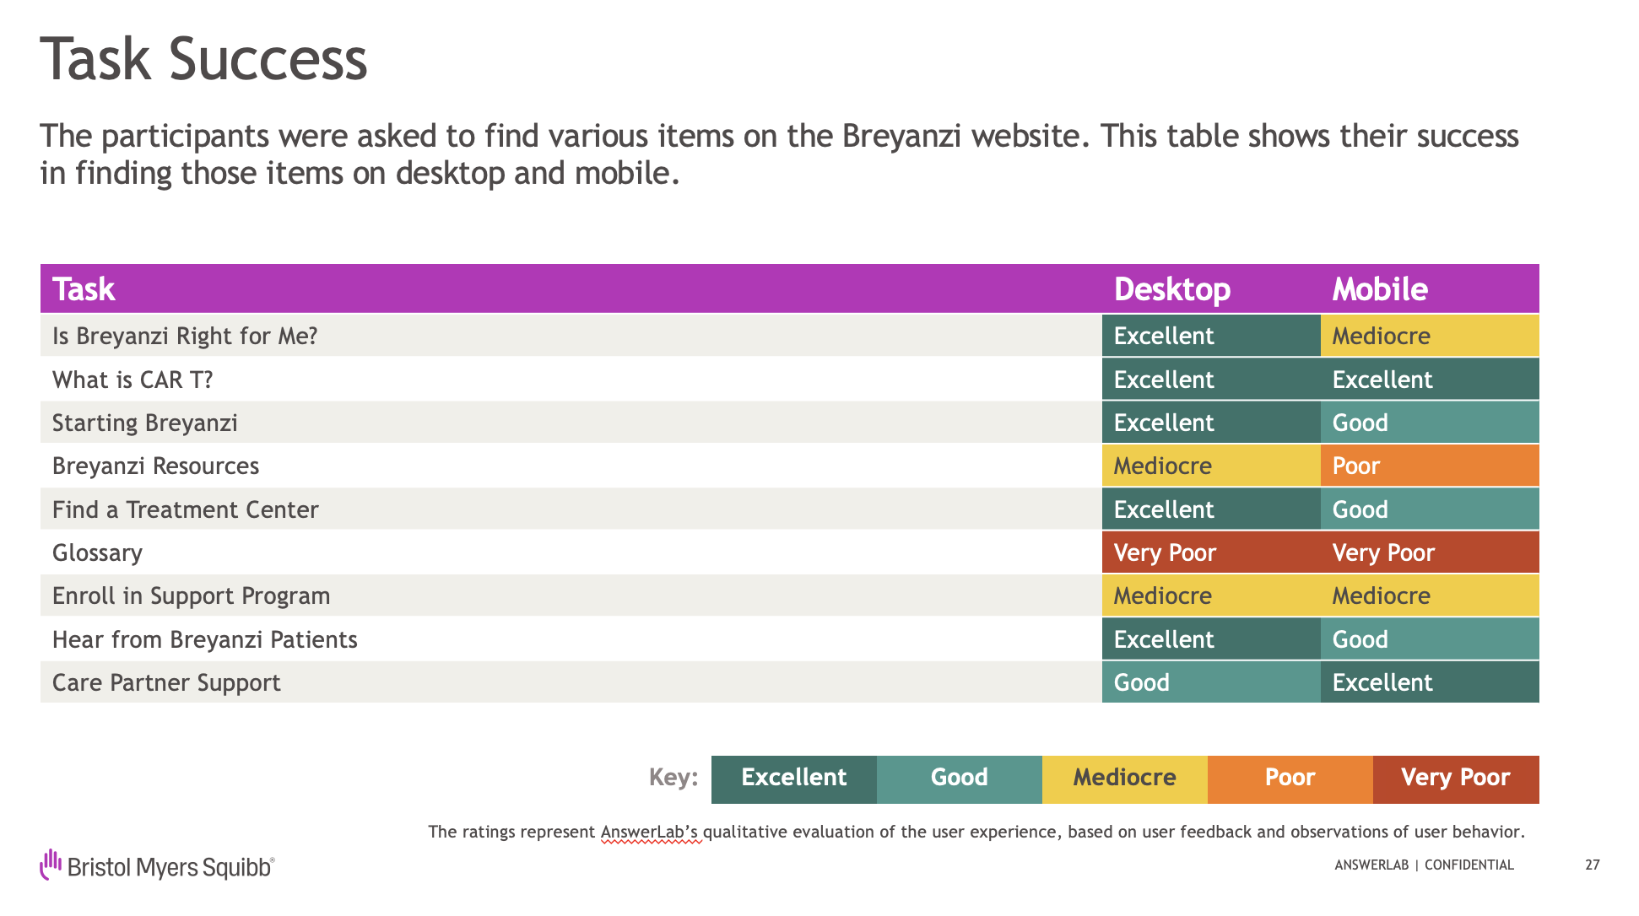Click the Glossary desktop Very Poor cell
This screenshot has width=1639, height=916.
[1210, 552]
